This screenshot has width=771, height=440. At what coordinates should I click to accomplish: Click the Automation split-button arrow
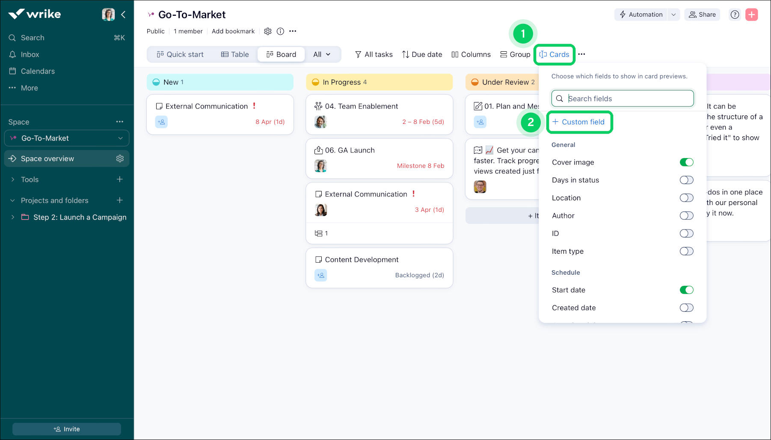(674, 14)
